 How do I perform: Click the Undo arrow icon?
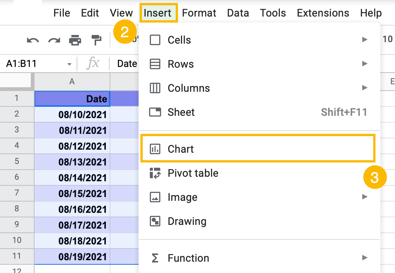(33, 40)
